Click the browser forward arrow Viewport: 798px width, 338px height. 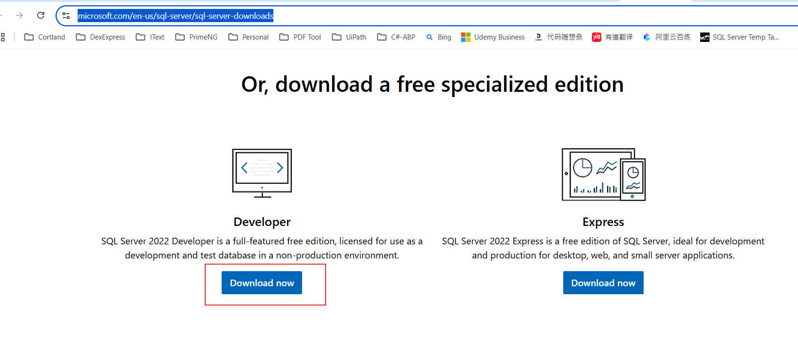(19, 16)
